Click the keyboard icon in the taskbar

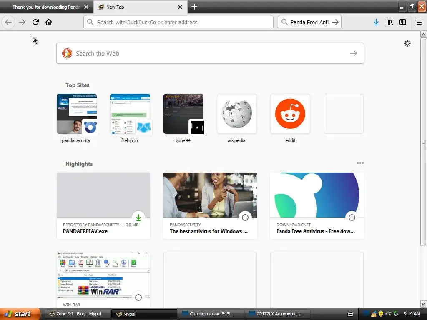[350, 314]
